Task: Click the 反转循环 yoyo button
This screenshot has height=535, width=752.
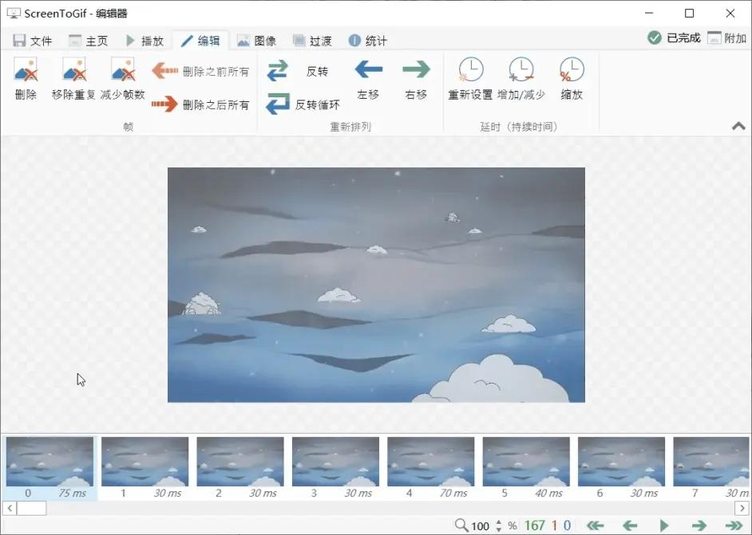Action: click(303, 104)
